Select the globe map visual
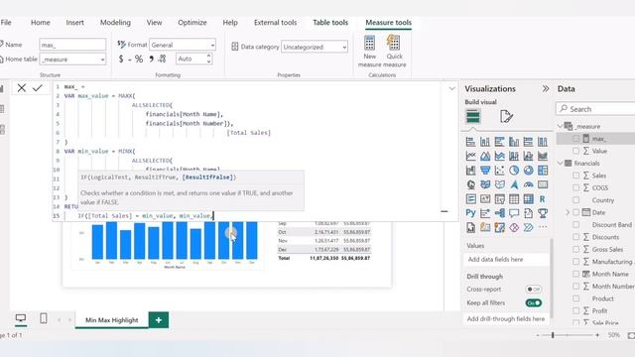The image size is (635, 357). tap(470, 184)
